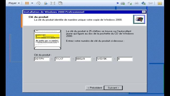Click the Suivant button
170x96 pixels.
point(113,88)
